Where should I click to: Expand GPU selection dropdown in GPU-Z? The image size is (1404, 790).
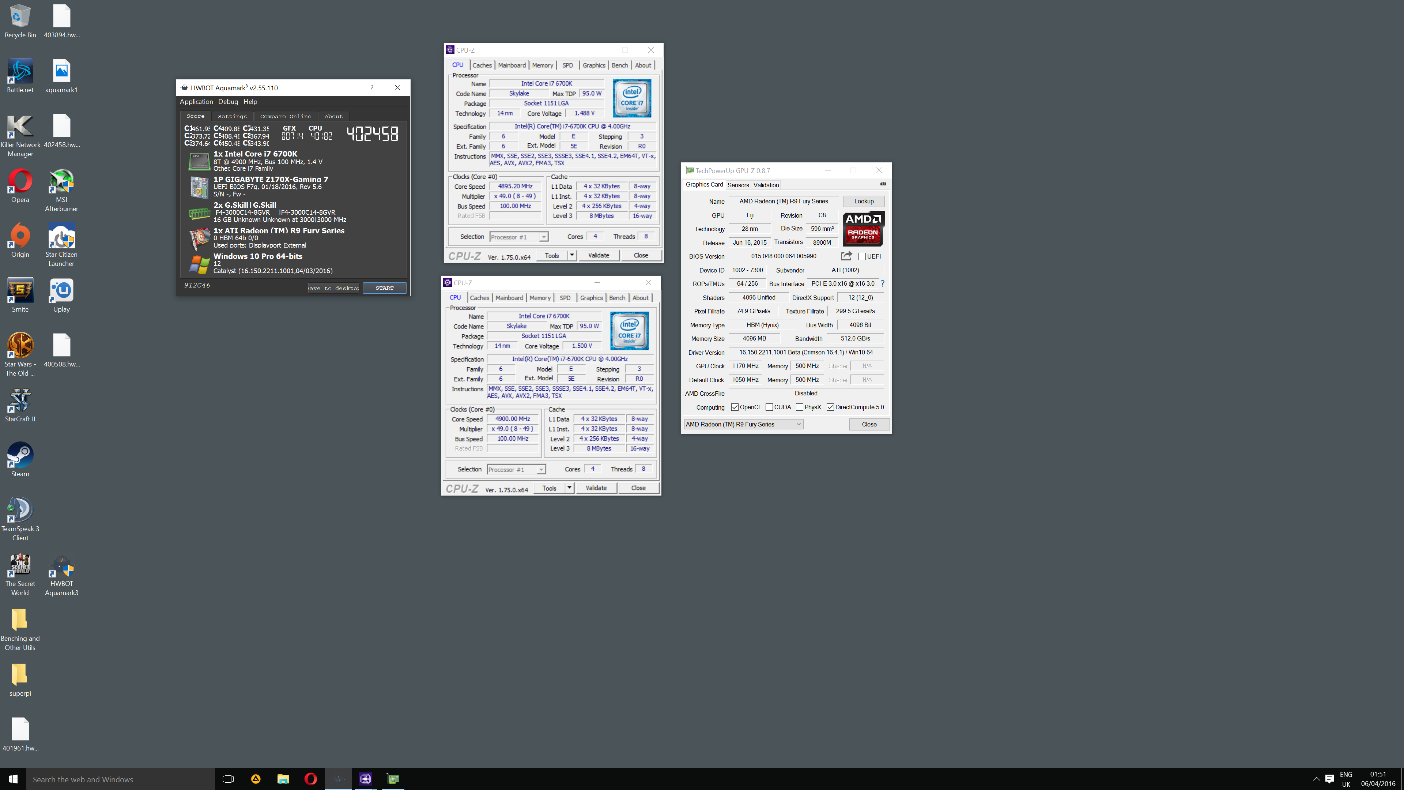743,424
